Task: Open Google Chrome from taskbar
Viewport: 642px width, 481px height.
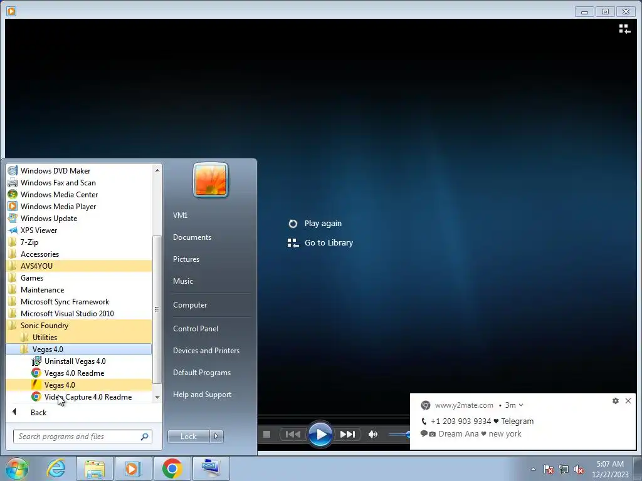Action: 172,468
